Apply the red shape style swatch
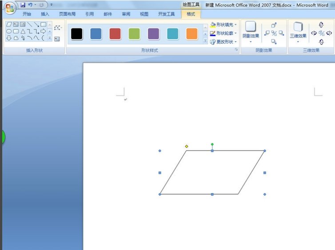The image size is (335, 250). click(x=115, y=34)
